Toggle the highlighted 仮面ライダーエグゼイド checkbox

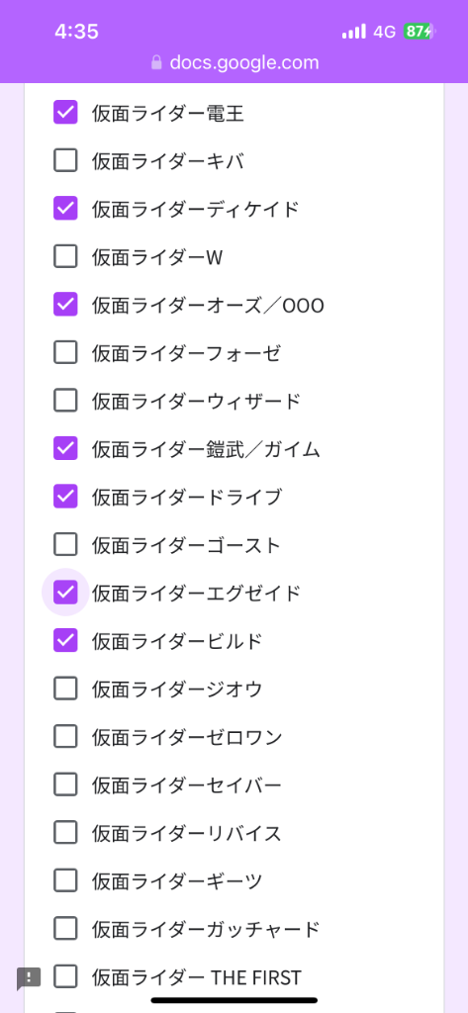tap(65, 593)
